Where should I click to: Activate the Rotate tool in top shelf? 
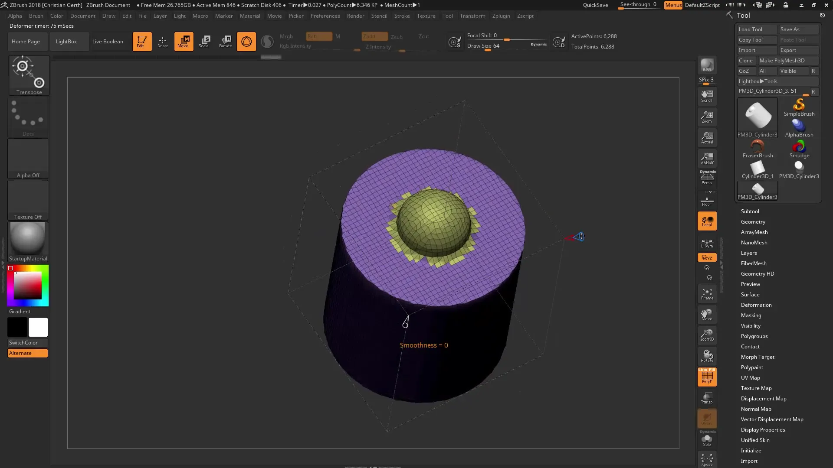coord(225,42)
